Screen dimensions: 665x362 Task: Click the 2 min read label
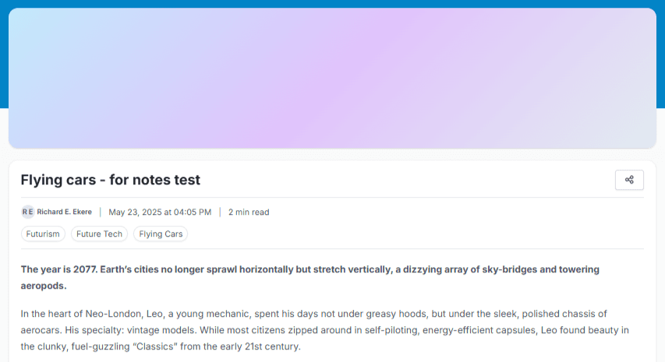pos(249,212)
